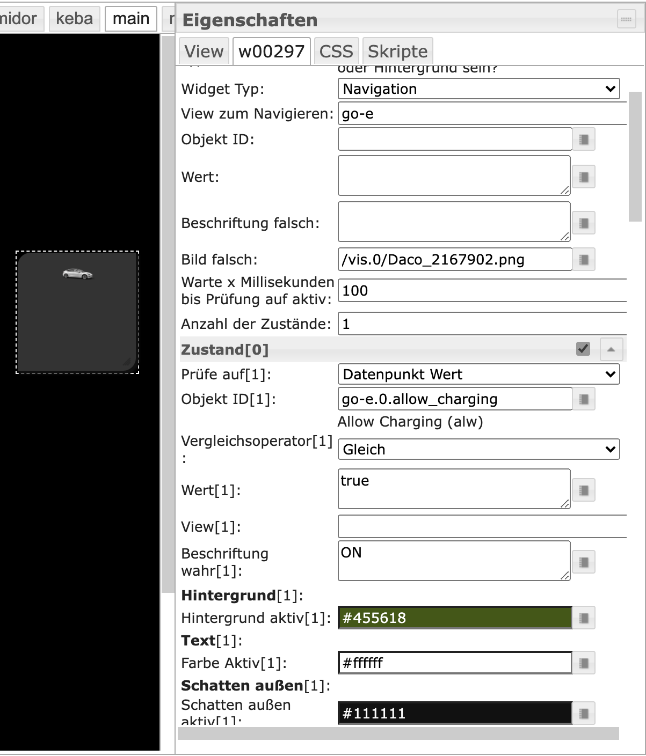Open image browser for Bild falsch
Image resolution: width=646 pixels, height=756 pixels.
[584, 260]
